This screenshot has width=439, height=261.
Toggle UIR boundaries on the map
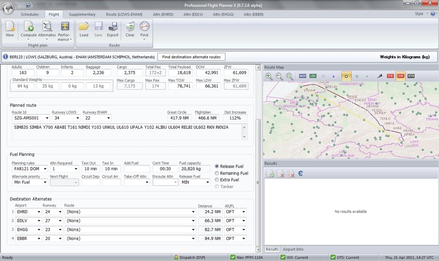(x=401, y=76)
